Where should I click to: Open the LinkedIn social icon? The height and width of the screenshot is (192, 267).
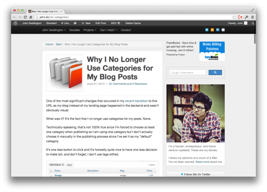pos(218,30)
